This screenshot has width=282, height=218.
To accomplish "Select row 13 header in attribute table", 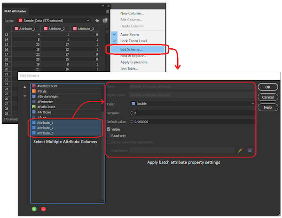I will tap(8, 34).
